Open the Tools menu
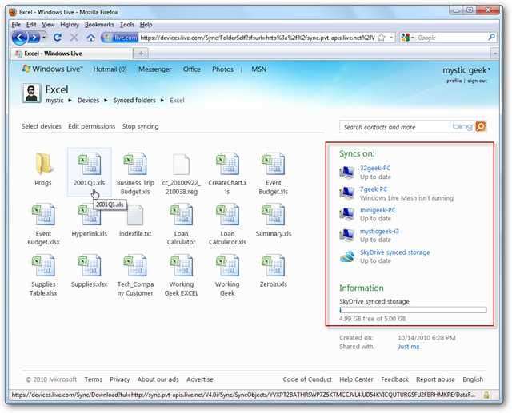The height and width of the screenshot is (413, 512). (x=127, y=24)
